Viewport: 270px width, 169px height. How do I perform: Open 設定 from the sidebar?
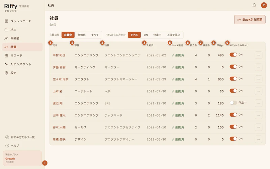(22, 73)
